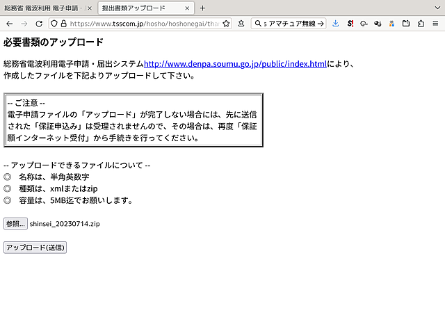
Task: Click the red S! extension icon
Action: (x=350, y=24)
